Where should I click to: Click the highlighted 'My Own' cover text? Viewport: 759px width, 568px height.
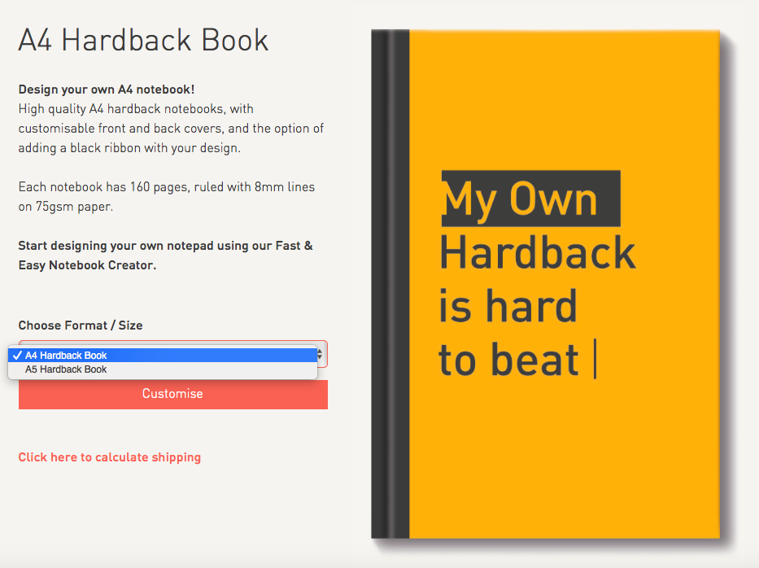[521, 199]
